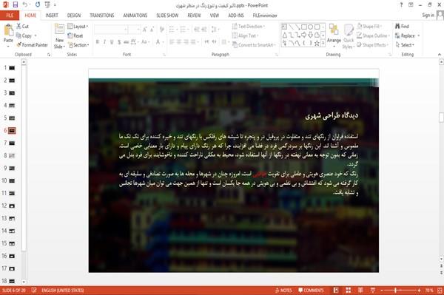This screenshot has height=295, width=444.
Task: Toggle text Shadow formatting
Action: [x=119, y=42]
